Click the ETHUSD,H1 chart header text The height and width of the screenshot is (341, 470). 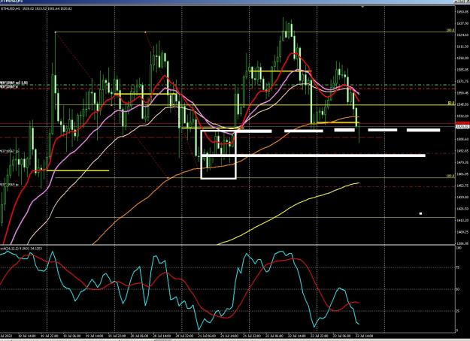point(36,9)
